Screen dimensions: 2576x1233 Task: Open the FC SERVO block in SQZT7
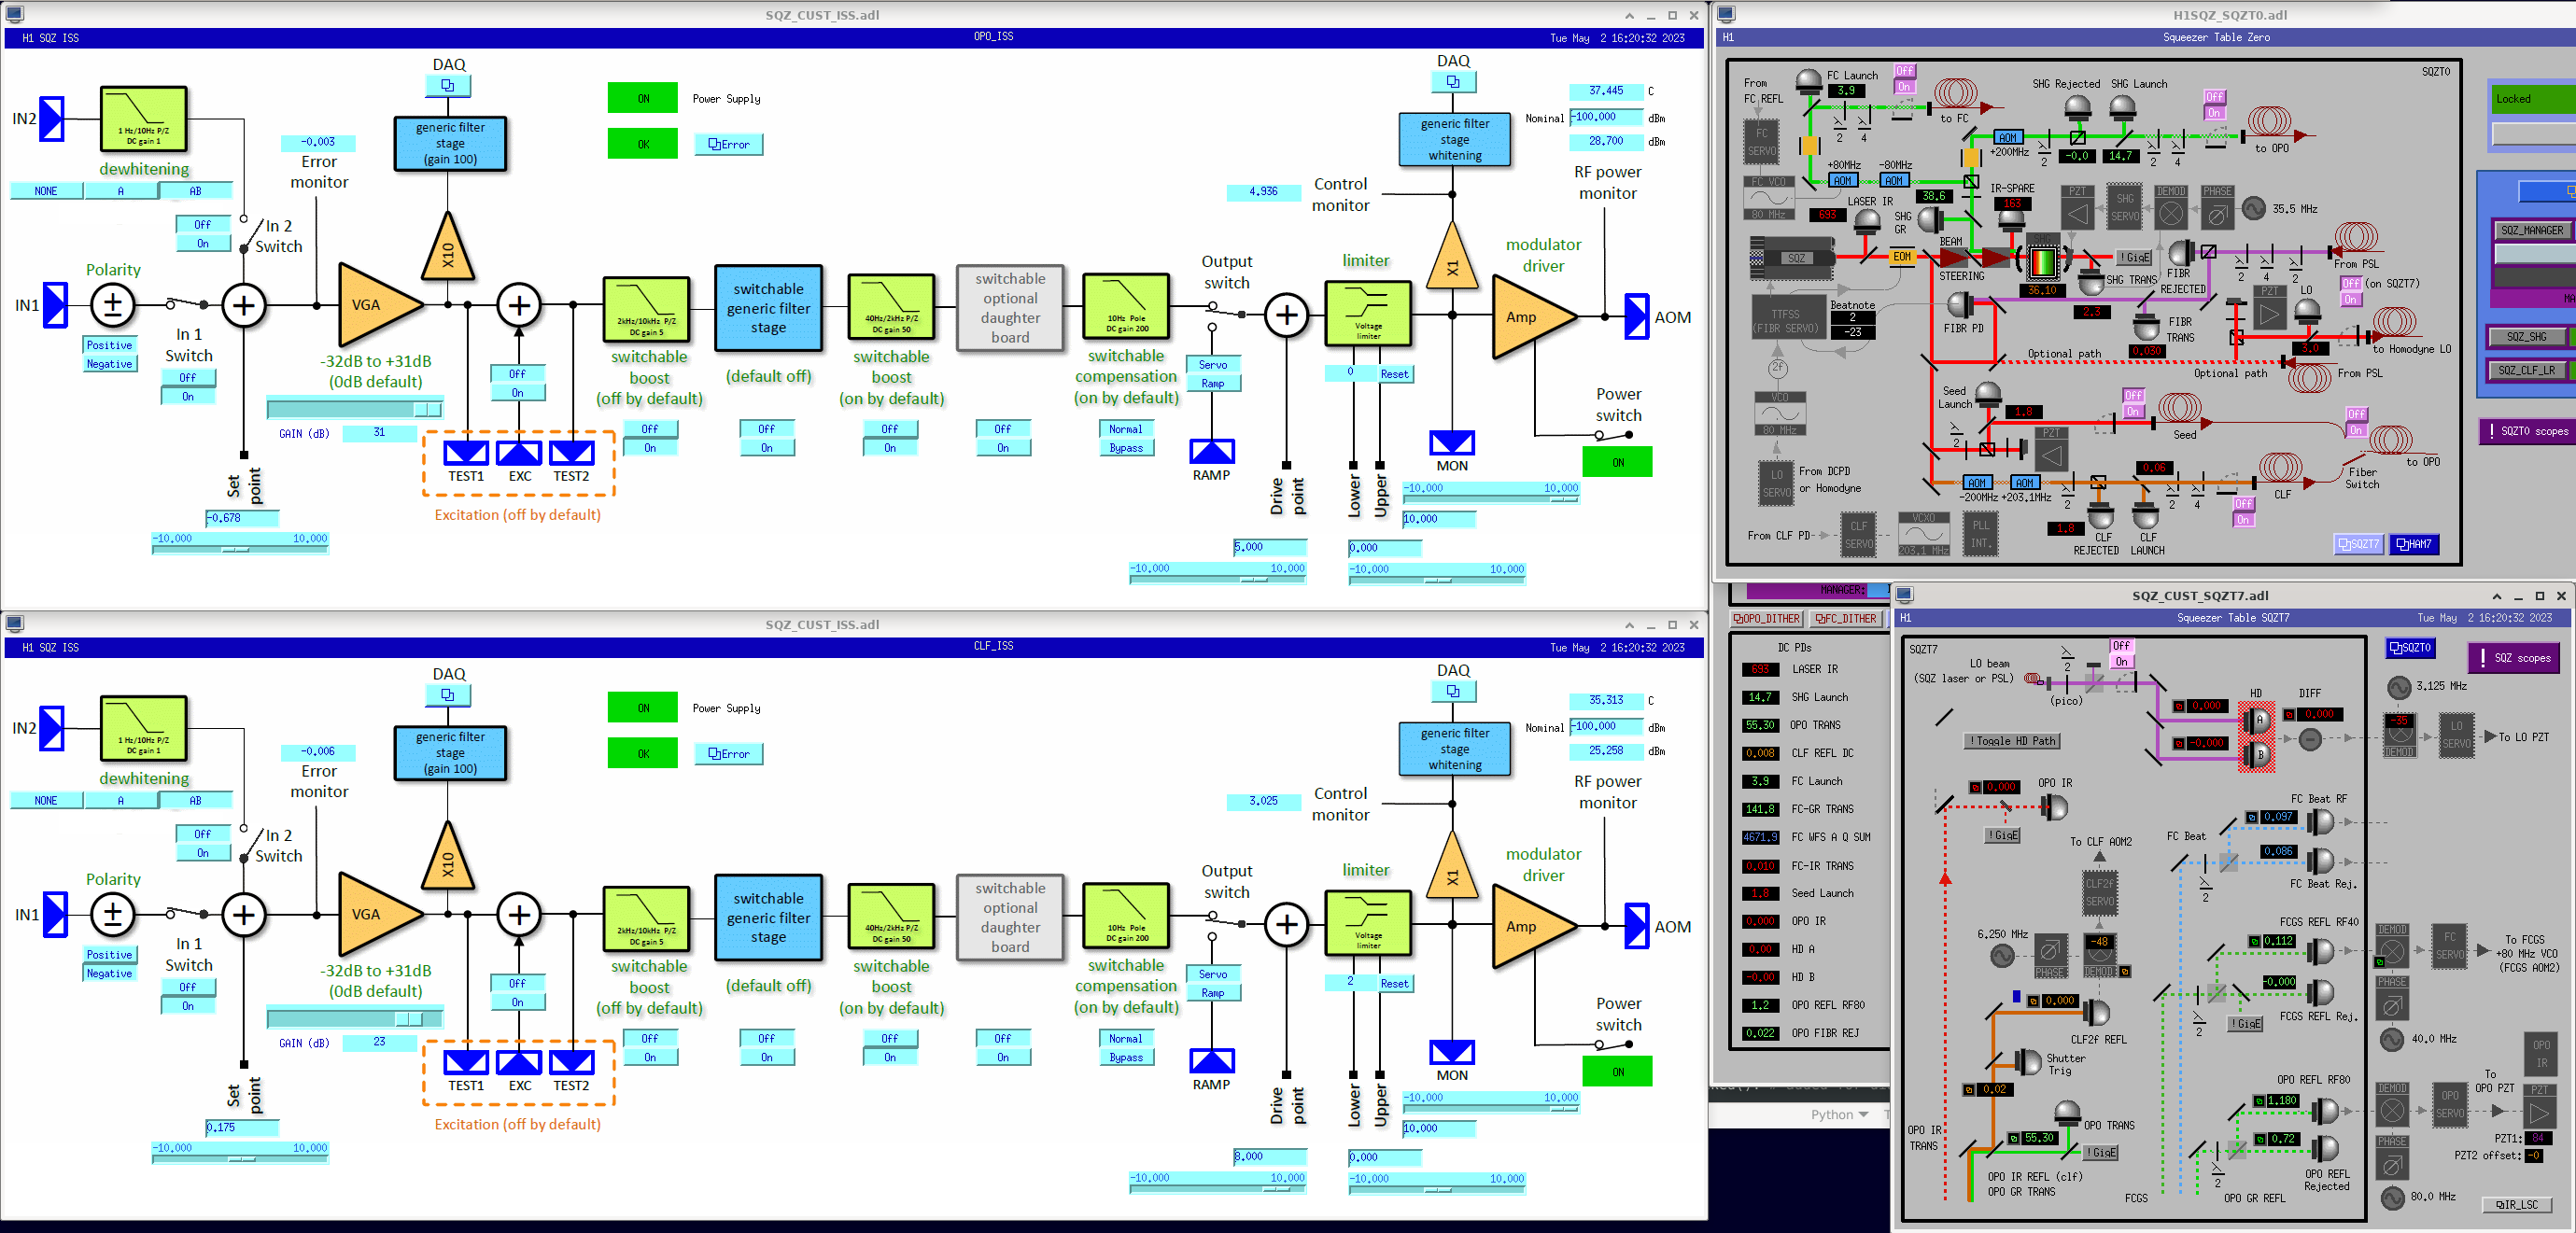(x=2449, y=945)
